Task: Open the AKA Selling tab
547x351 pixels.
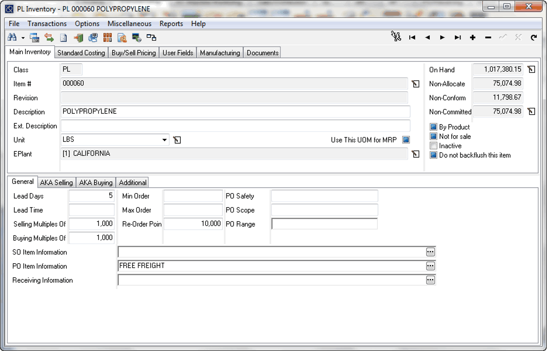Action: [56, 183]
